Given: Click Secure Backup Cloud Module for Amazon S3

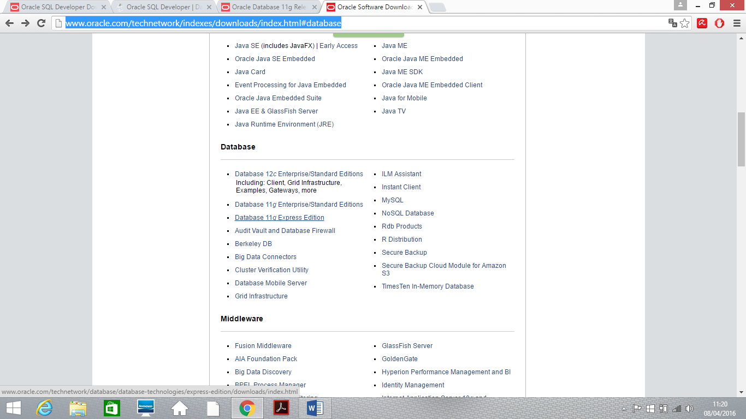Looking at the screenshot, I should tap(443, 270).
